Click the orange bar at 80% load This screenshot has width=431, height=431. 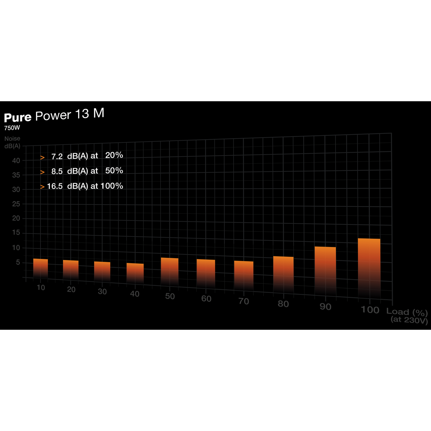pyautogui.click(x=283, y=276)
